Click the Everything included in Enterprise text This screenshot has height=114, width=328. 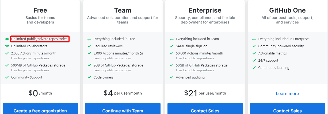coord(283,39)
